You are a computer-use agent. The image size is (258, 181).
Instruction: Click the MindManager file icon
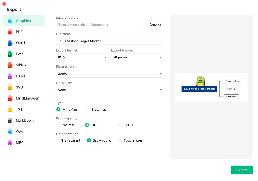10,98
